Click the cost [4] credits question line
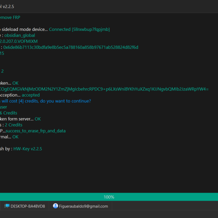 click(45, 101)
